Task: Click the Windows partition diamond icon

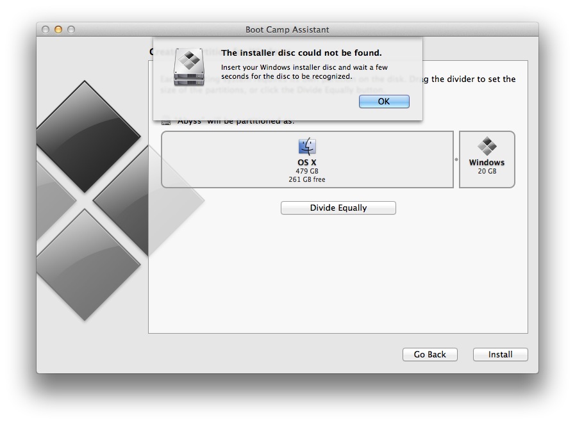Action: coord(487,146)
